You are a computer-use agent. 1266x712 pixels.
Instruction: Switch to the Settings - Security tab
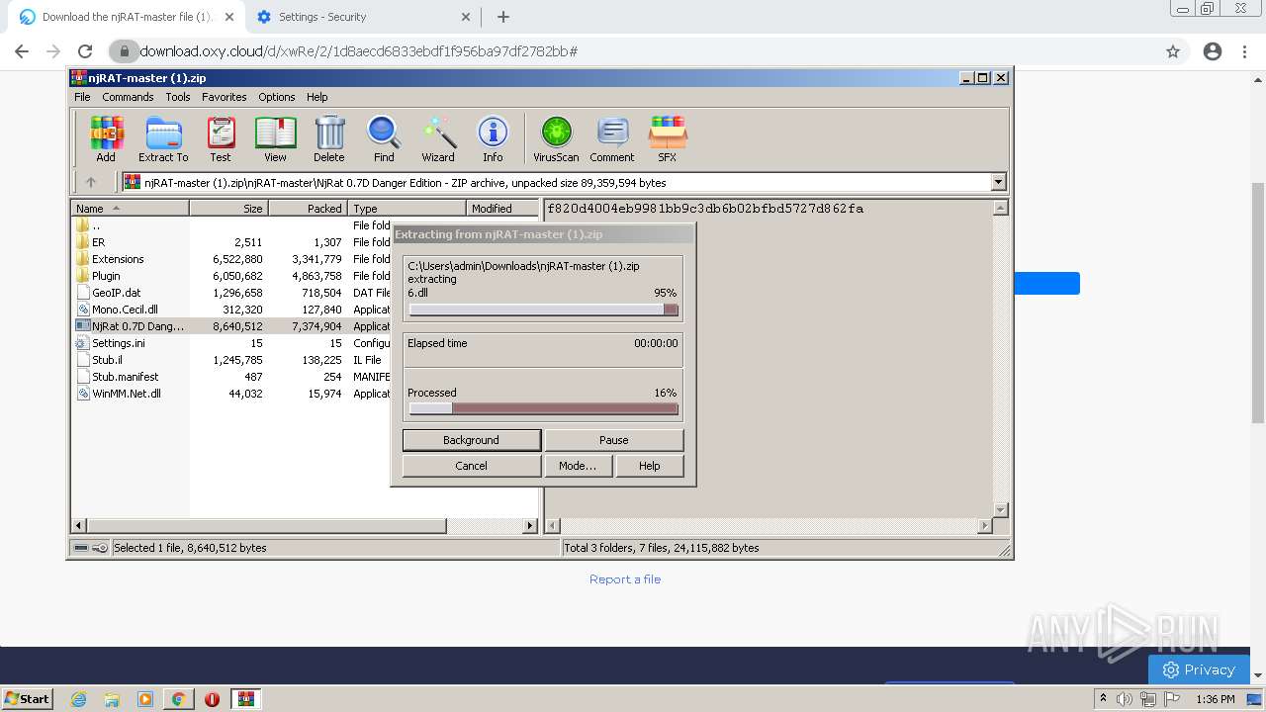[x=363, y=17]
